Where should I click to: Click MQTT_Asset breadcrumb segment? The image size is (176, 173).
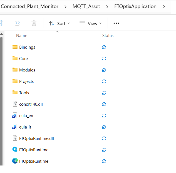[x=86, y=6]
